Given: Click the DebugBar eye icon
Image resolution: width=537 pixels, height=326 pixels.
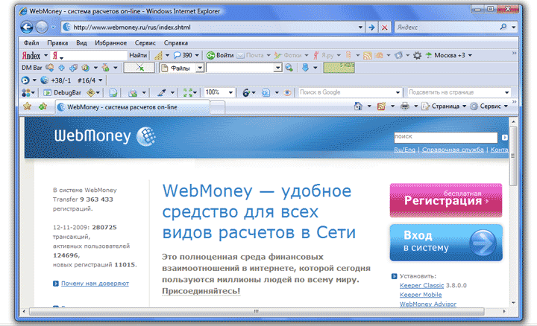Looking at the screenshot, I should [287, 92].
